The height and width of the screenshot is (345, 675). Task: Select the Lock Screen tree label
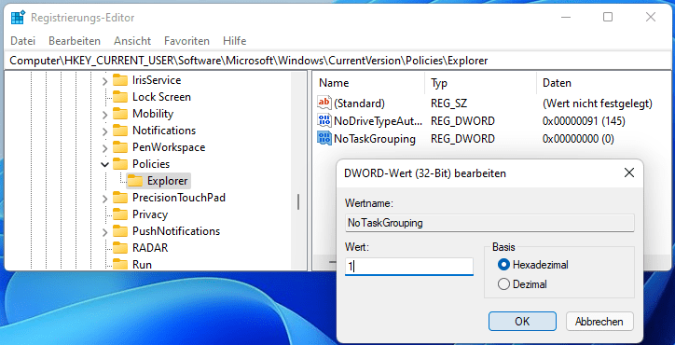click(161, 97)
